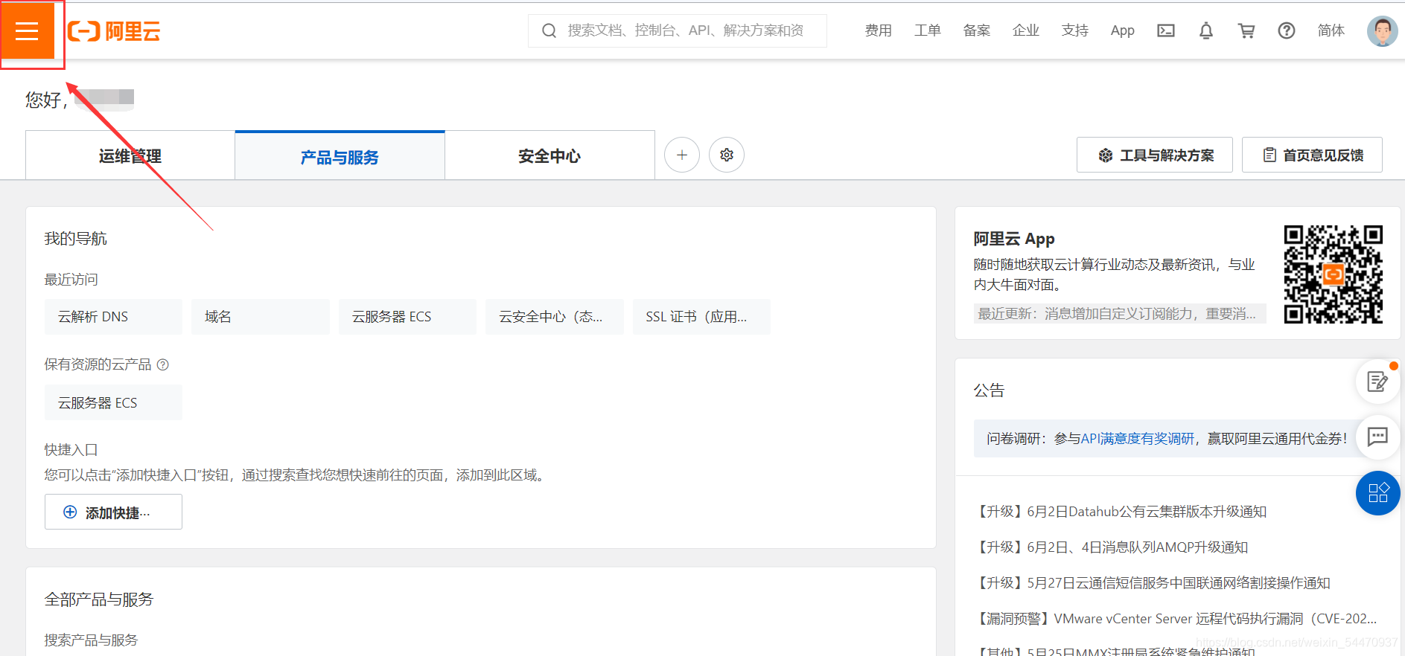Open 云服务器 ECS under 保有资源的云产品

(x=113, y=402)
